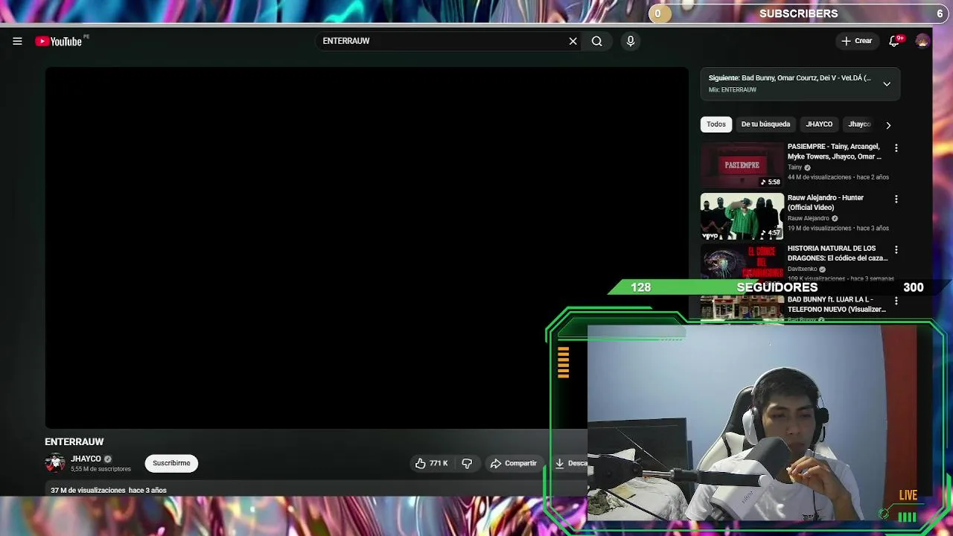Visit the Davitxenko channel name
This screenshot has width=953, height=536.
803,269
